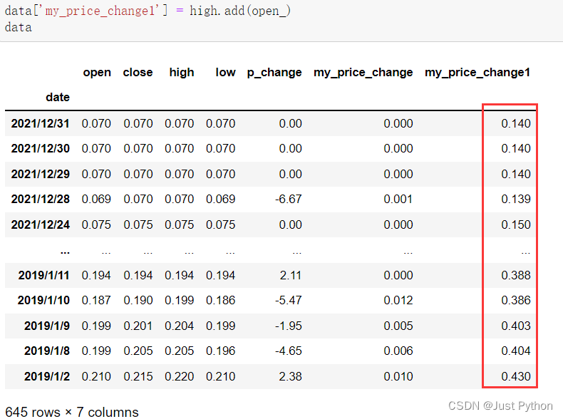The width and height of the screenshot is (563, 419).
Task: Click p_change value -6.67
Action: pyautogui.click(x=289, y=200)
